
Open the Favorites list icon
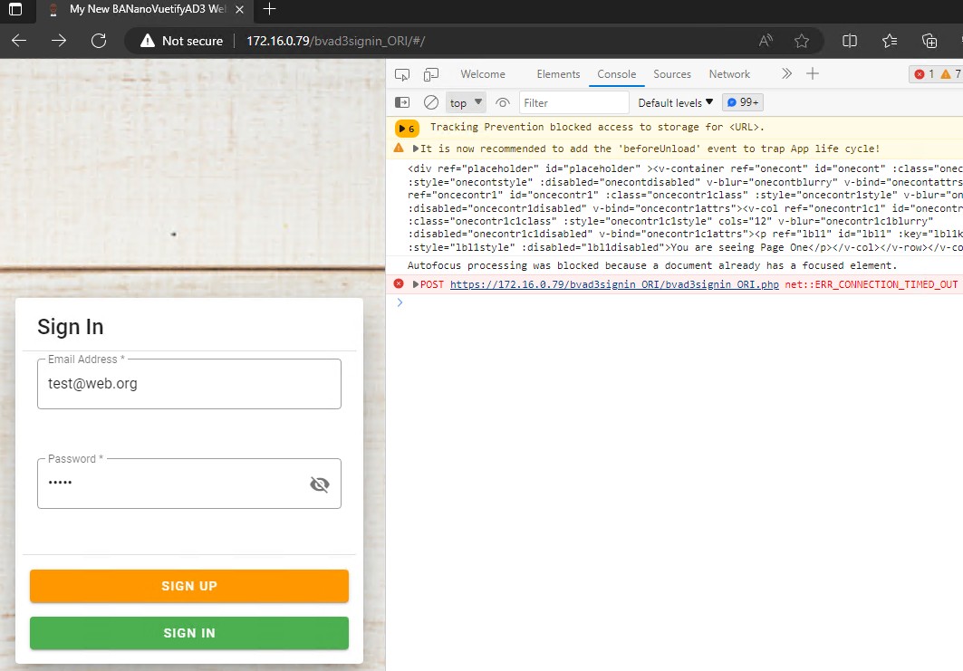point(890,41)
